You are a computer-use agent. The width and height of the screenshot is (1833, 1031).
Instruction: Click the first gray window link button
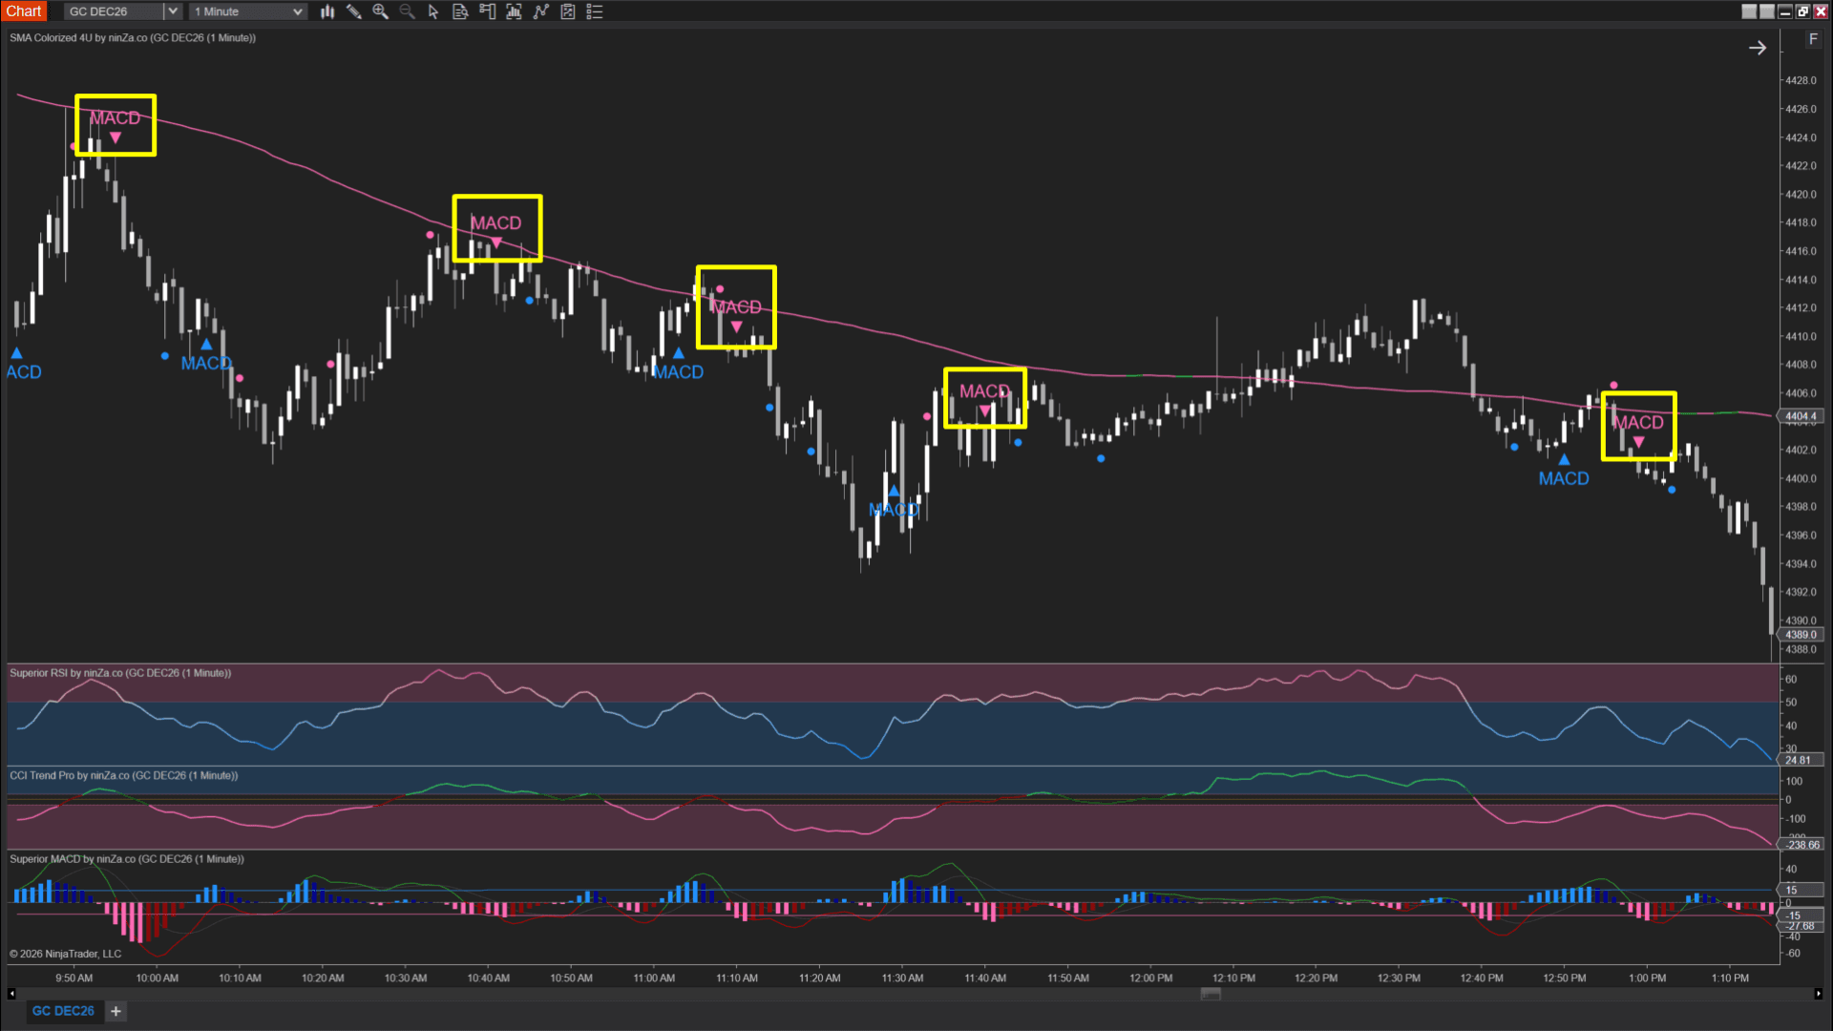pos(1749,11)
